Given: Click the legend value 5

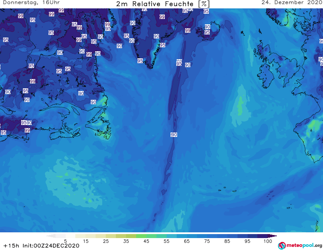Looking at the screenshot, I should coord(65,241).
